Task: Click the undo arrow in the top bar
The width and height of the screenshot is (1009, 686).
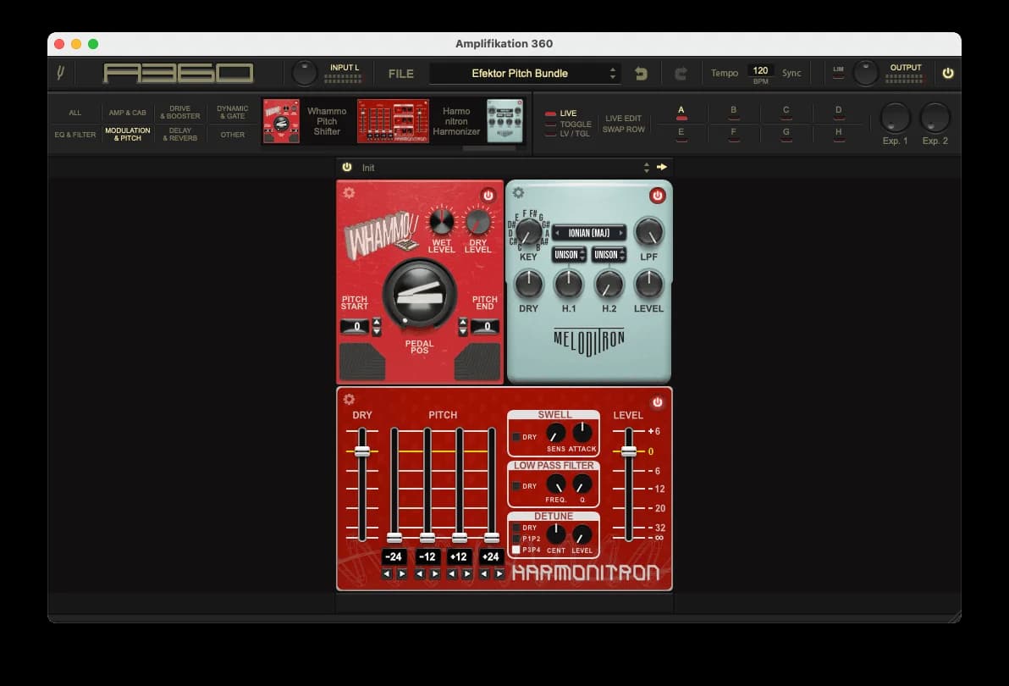Action: [x=641, y=73]
